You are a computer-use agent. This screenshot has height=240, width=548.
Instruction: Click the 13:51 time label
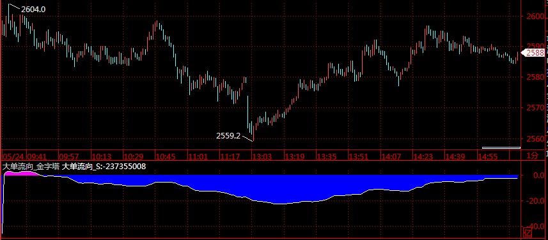click(359, 156)
